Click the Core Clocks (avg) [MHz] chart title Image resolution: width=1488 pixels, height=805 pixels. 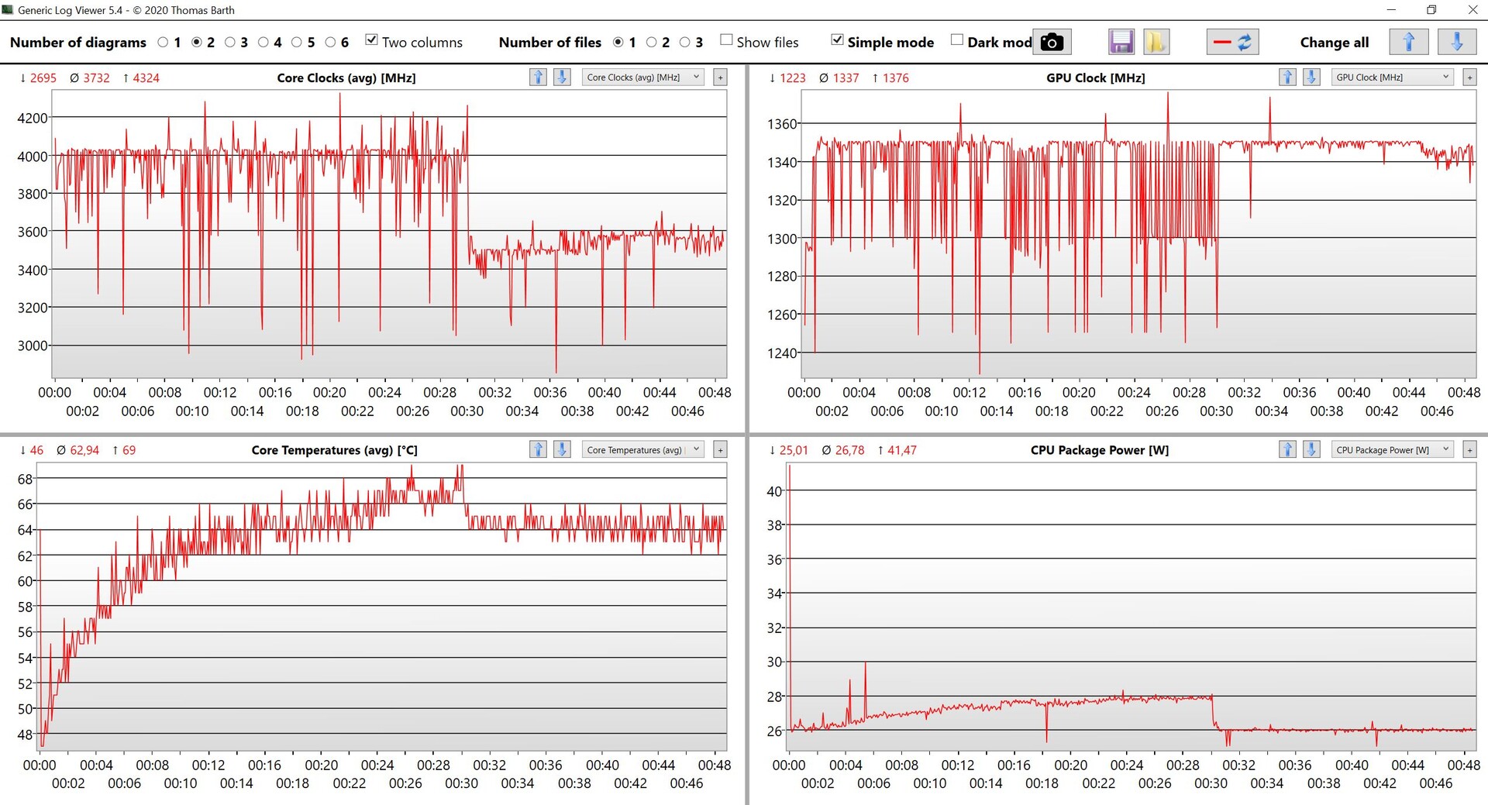(x=346, y=78)
